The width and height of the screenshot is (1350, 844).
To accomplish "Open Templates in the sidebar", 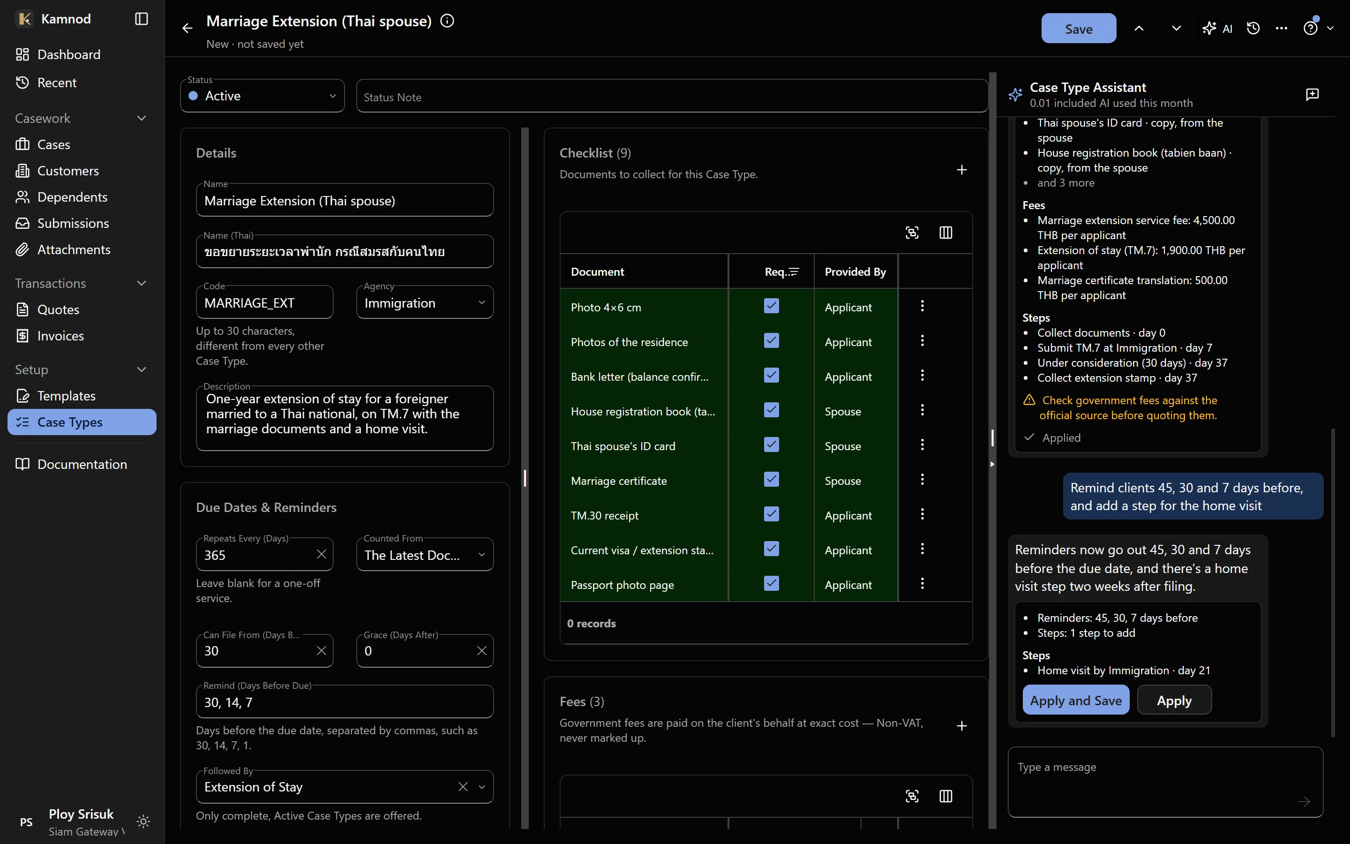I will point(82,396).
